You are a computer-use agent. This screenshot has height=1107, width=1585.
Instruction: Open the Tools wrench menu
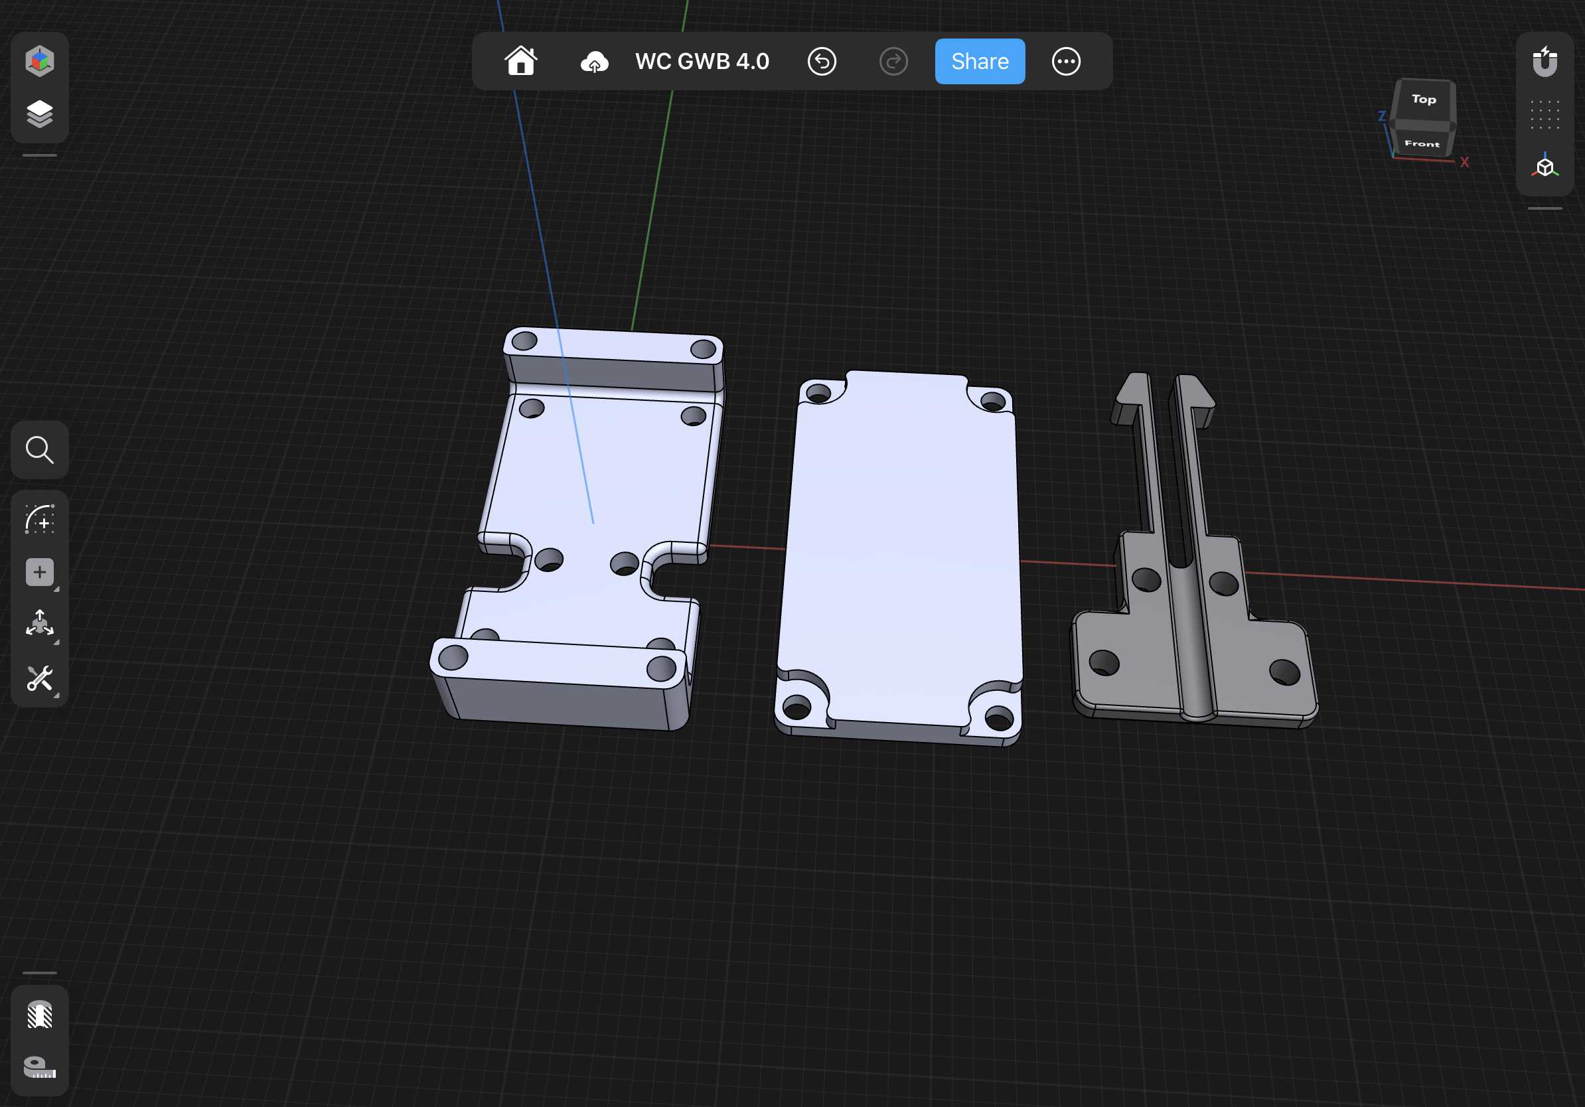39,678
